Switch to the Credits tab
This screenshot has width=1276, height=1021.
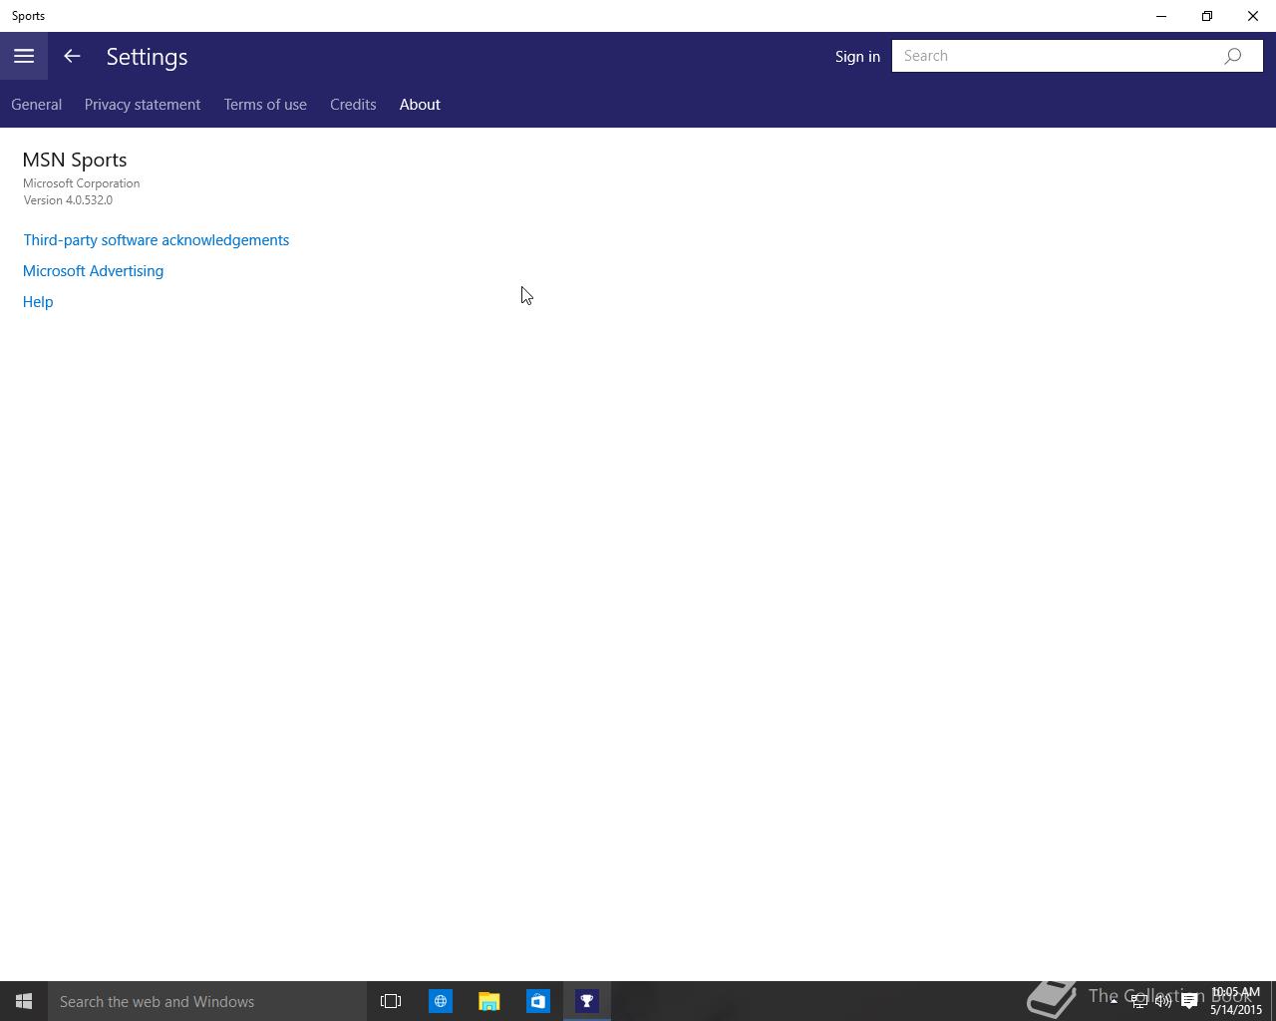[x=353, y=105]
